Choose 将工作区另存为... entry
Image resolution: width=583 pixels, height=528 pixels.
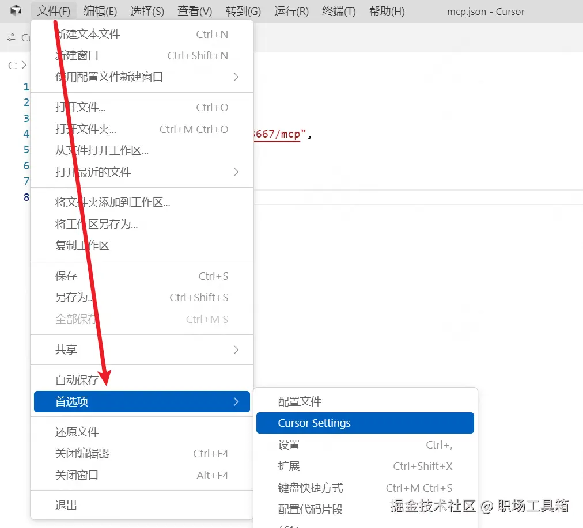click(142, 223)
